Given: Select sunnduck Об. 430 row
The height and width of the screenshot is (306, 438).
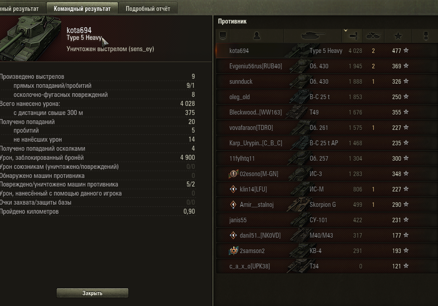Looking at the screenshot, I should (x=327, y=81).
